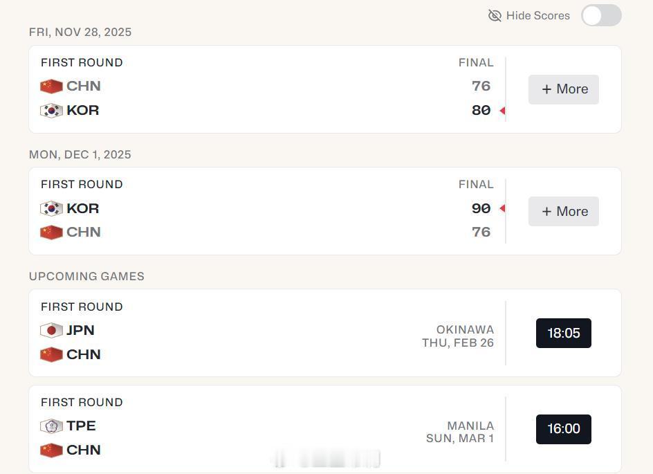Click Korea flag in Dec 1 game
This screenshot has width=653, height=474.
point(51,208)
